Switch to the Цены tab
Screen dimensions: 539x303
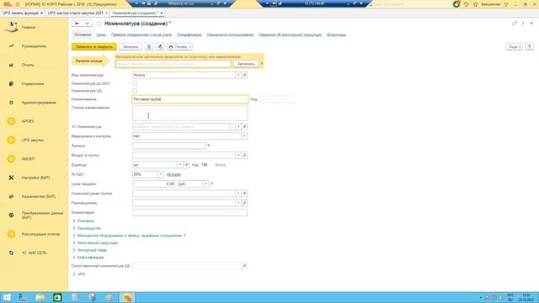click(x=101, y=35)
